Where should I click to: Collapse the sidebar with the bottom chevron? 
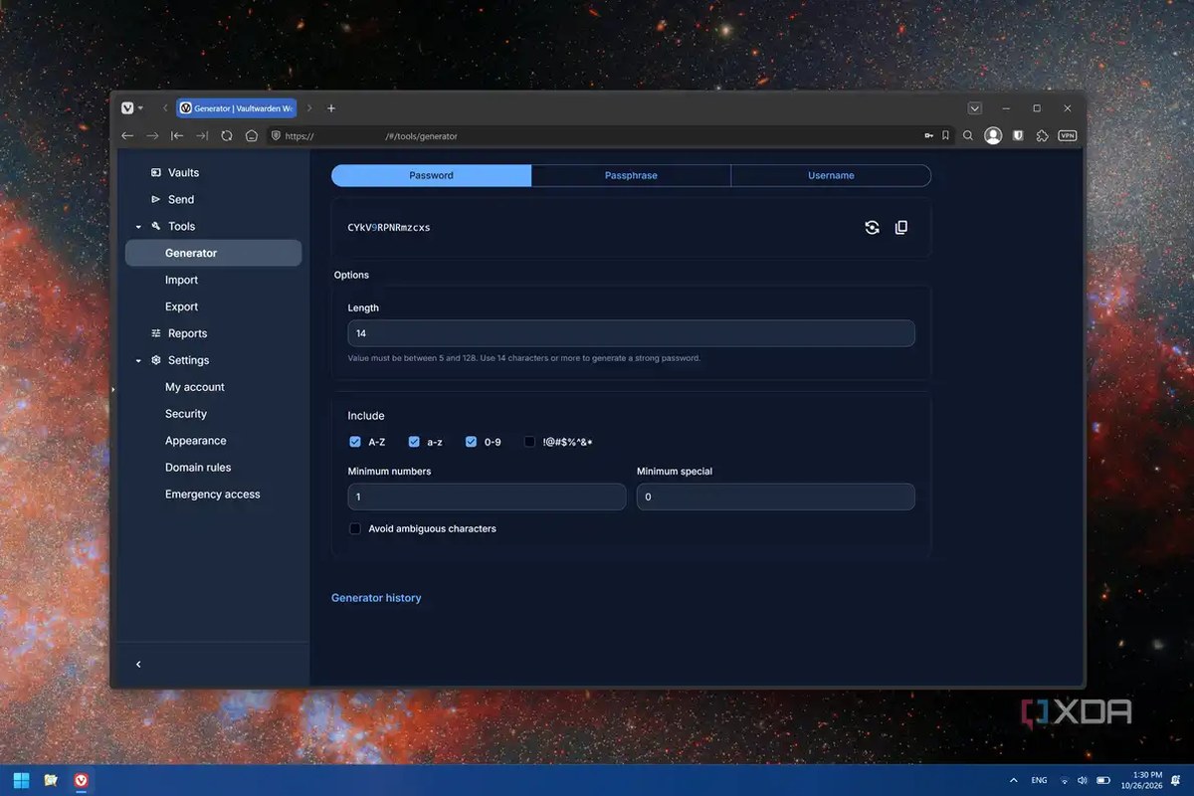coord(138,664)
